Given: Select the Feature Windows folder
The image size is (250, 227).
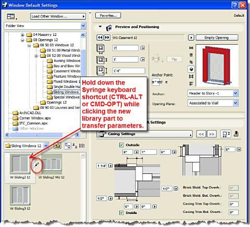Looking at the screenshot, I should point(64,77).
